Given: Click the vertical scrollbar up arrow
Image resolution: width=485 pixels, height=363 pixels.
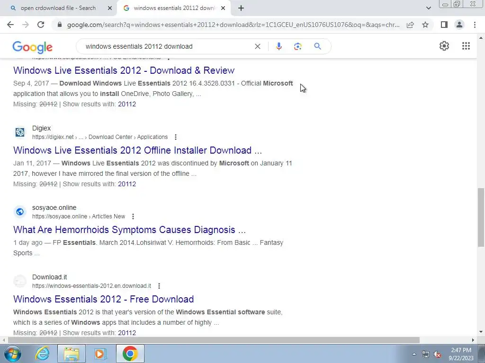Looking at the screenshot, I should [481, 38].
